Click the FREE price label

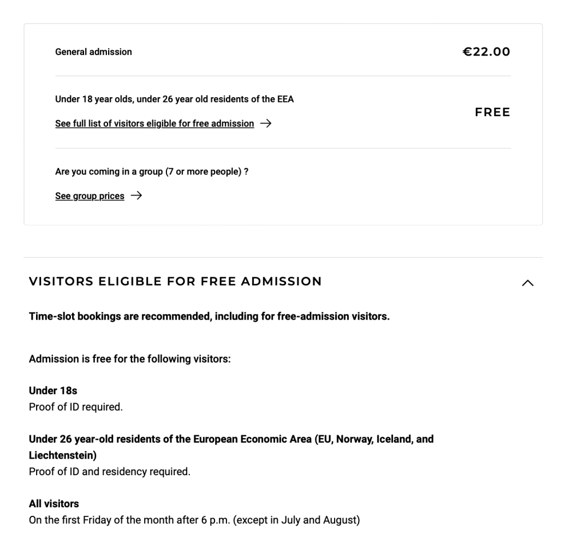[x=492, y=113]
